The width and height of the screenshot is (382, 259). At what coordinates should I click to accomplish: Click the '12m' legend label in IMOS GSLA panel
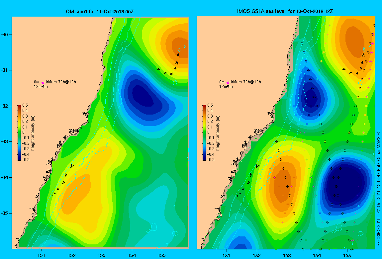223,87
